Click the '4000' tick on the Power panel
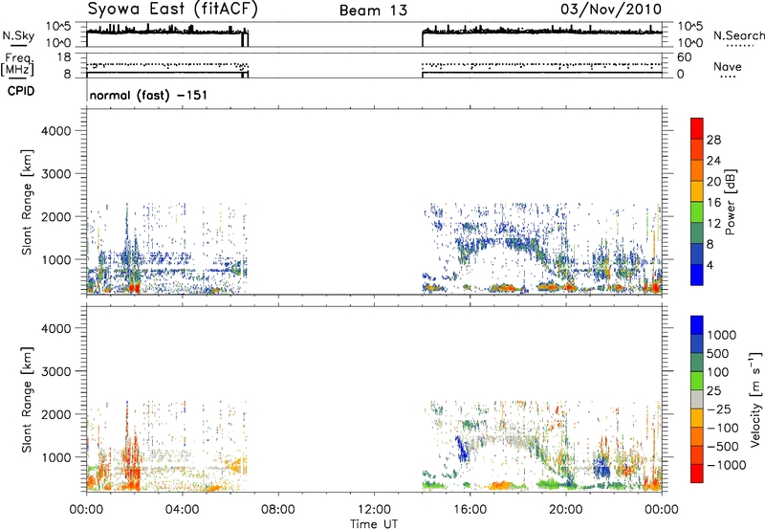This screenshot has width=765, height=530. 56,131
